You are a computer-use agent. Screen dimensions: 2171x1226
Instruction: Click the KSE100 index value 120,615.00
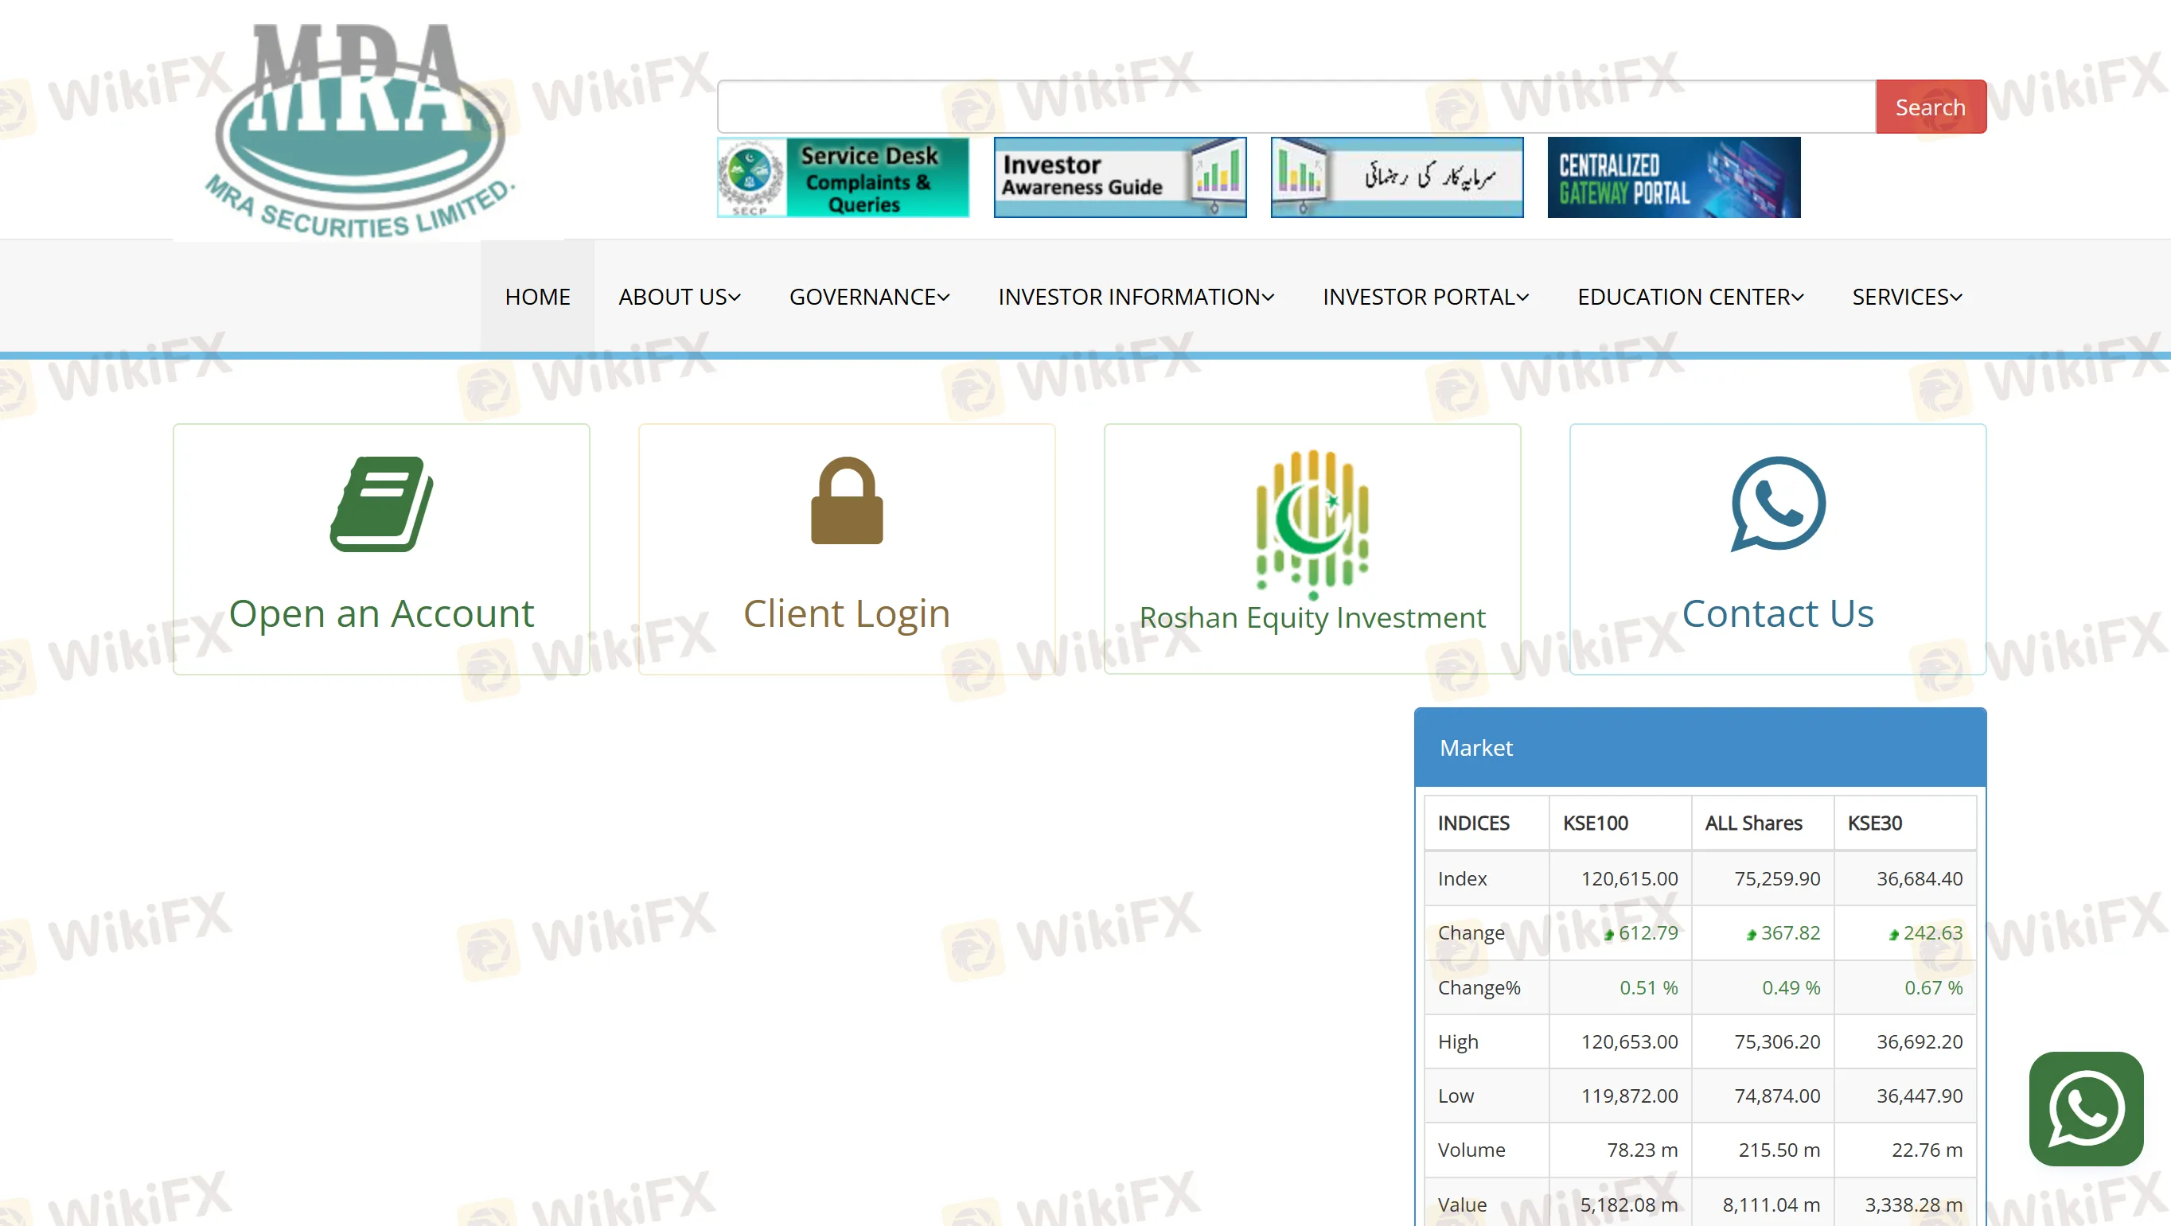tap(1629, 879)
